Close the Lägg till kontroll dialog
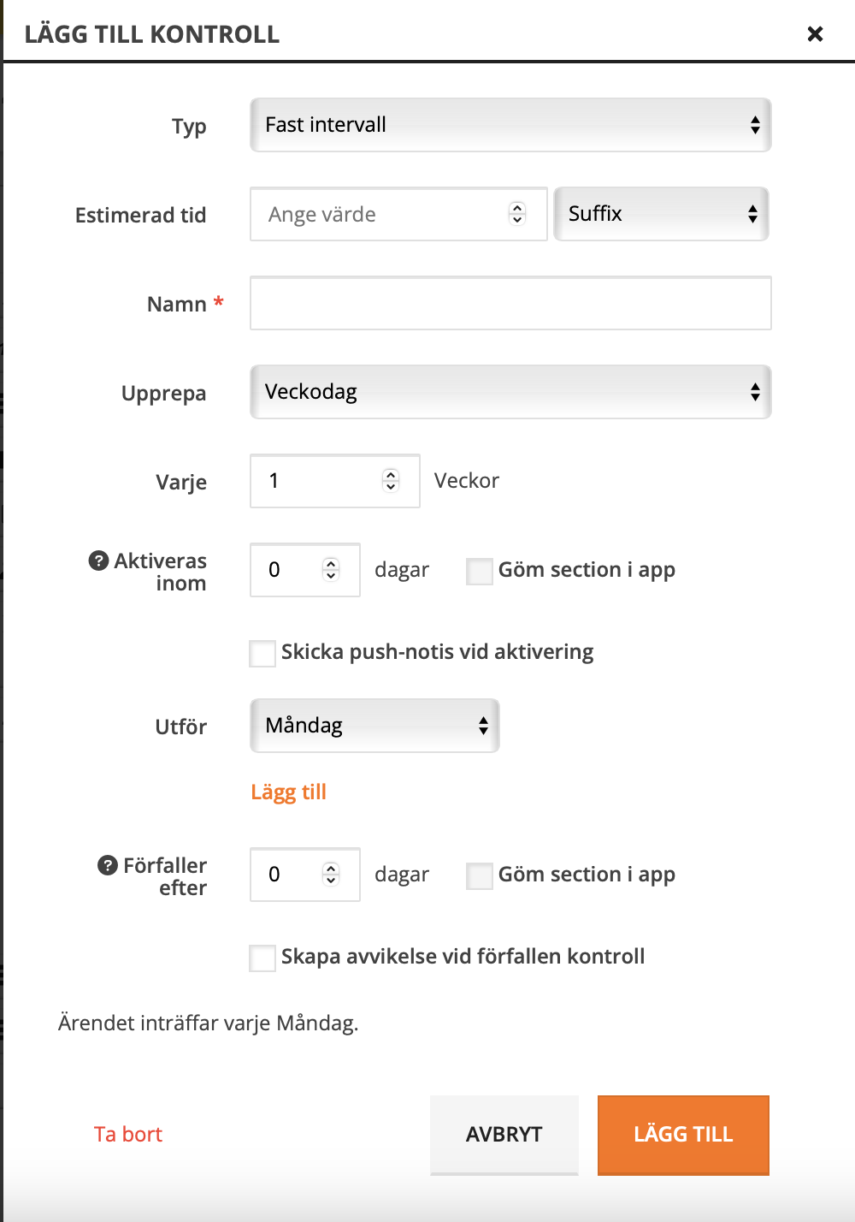 point(815,33)
